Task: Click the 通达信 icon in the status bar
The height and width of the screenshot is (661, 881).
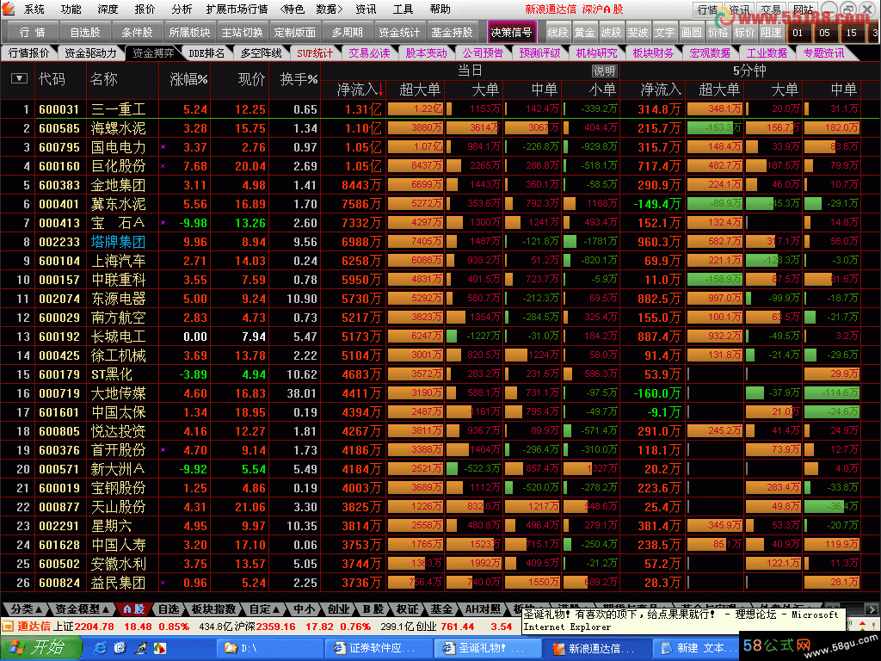Action: (8, 626)
